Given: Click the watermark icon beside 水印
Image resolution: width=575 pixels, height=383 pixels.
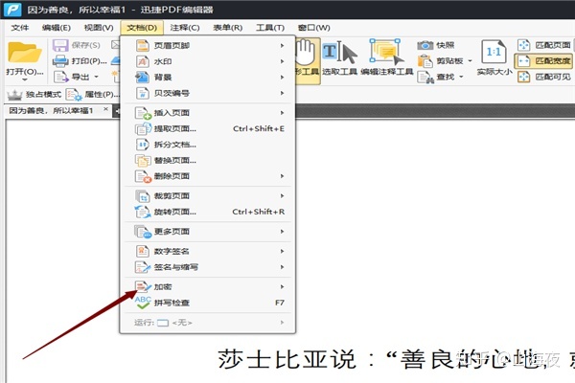Looking at the screenshot, I should (142, 61).
